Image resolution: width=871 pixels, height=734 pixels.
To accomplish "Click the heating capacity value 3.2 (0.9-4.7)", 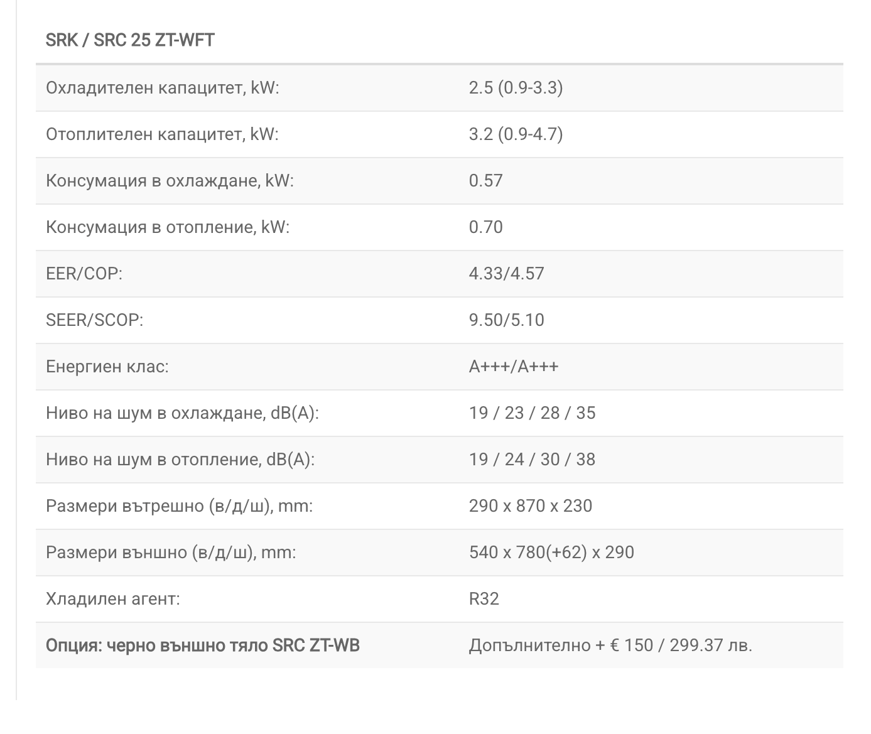I will click(x=516, y=134).
